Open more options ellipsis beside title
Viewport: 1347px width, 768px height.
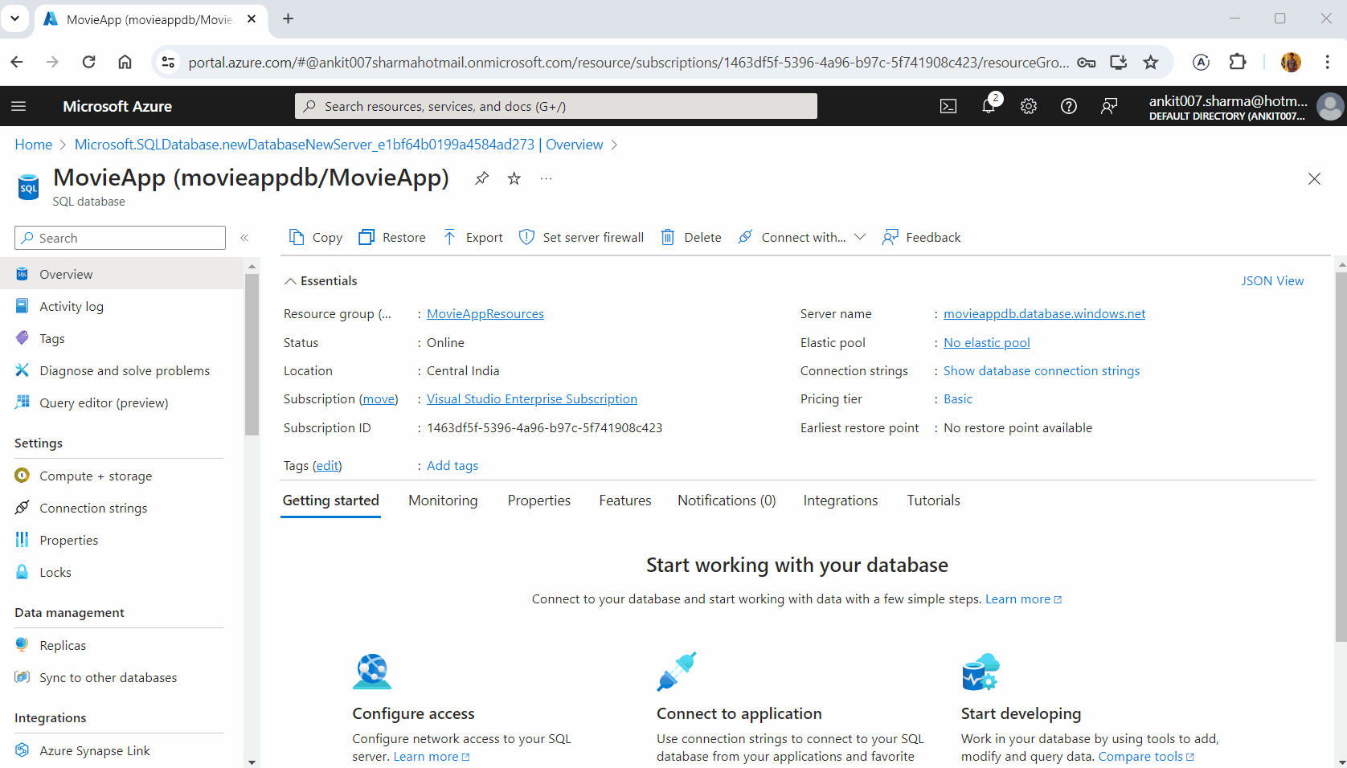click(547, 178)
